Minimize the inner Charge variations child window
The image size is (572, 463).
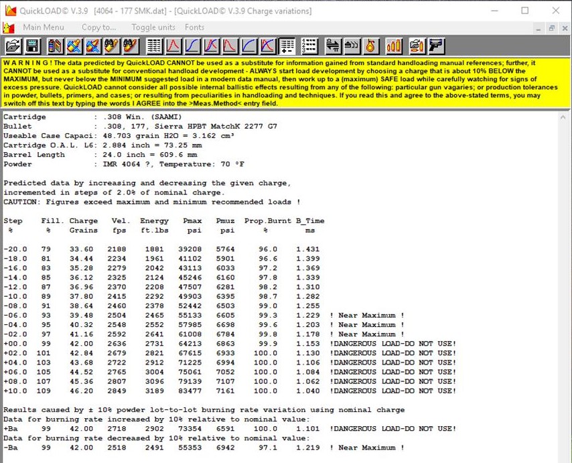(x=539, y=28)
